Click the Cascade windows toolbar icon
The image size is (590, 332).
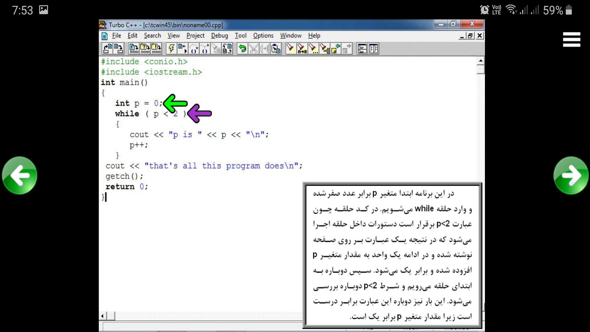(362, 49)
